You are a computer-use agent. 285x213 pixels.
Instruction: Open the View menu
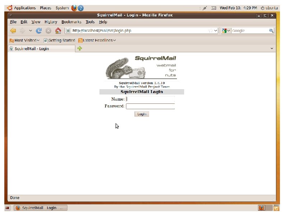point(36,22)
